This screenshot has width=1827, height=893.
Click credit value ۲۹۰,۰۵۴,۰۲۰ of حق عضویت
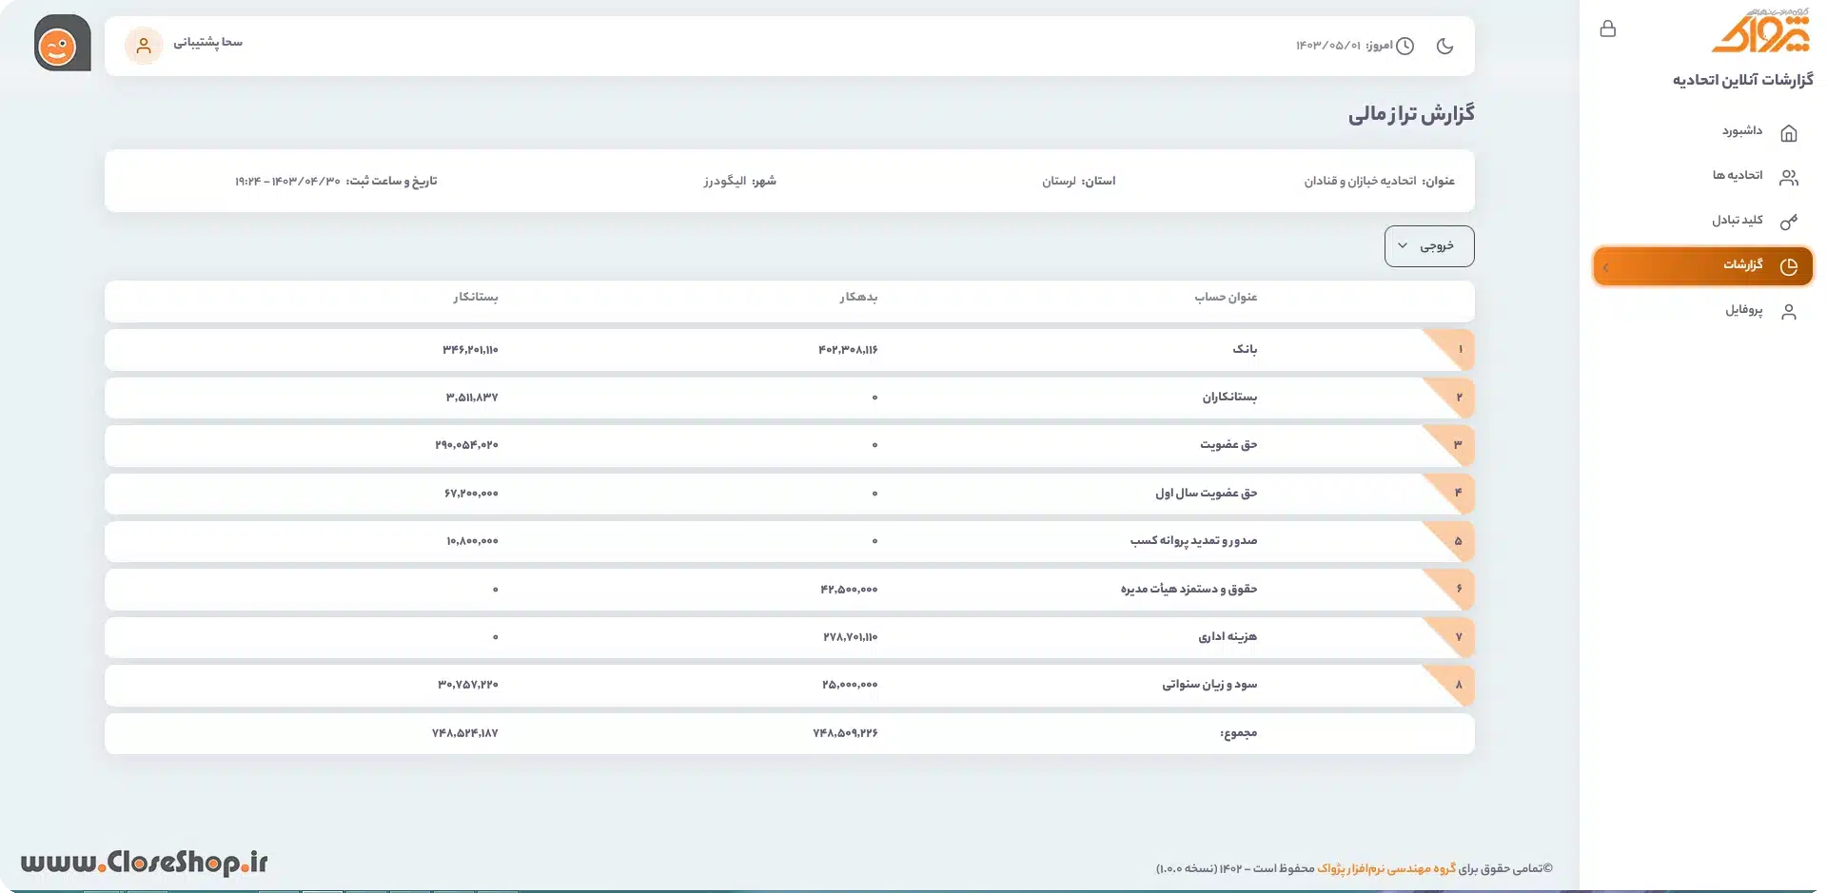(x=466, y=445)
